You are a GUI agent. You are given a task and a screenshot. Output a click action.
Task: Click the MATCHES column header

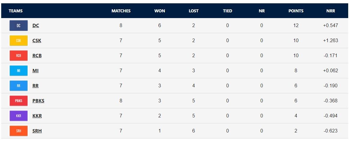coord(121,11)
